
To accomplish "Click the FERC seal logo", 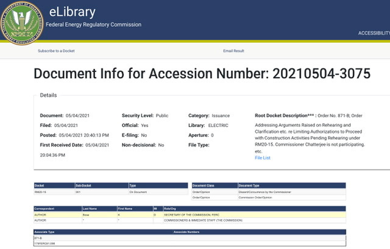I will tap(22, 23).
